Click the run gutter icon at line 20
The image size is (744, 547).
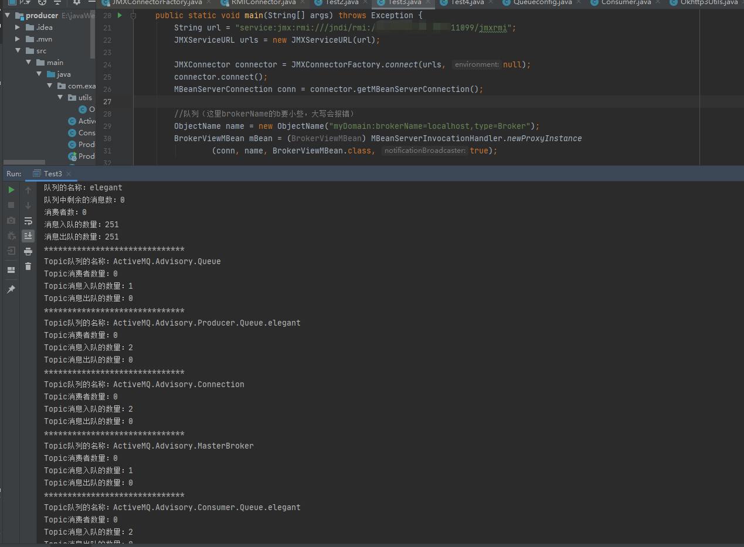pos(120,15)
